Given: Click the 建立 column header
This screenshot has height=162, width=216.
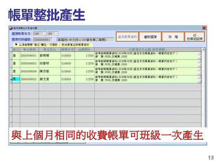Looking at the screenshot, I should (x=16, y=49).
